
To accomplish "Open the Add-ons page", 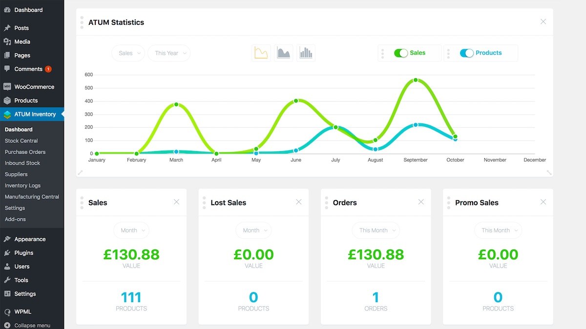I will (15, 219).
